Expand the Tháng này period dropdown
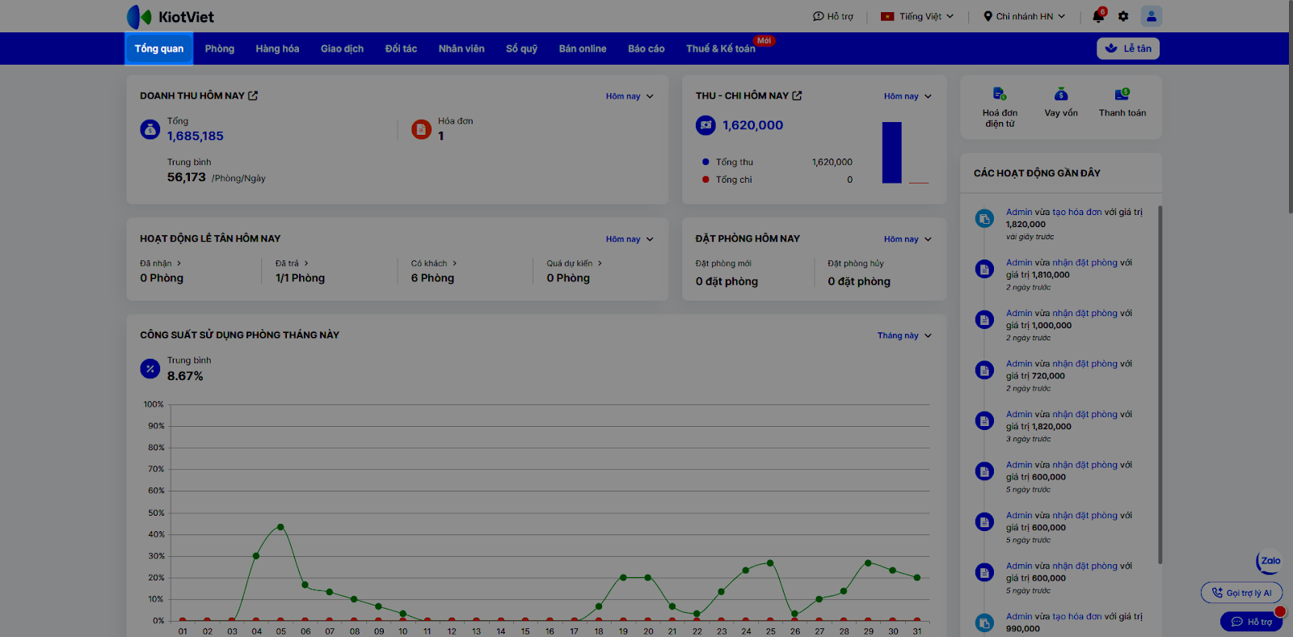Screen dimensions: 1293x637 coord(904,335)
